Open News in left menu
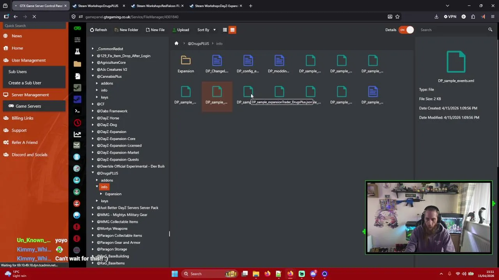This screenshot has height=280, width=499. point(17,36)
